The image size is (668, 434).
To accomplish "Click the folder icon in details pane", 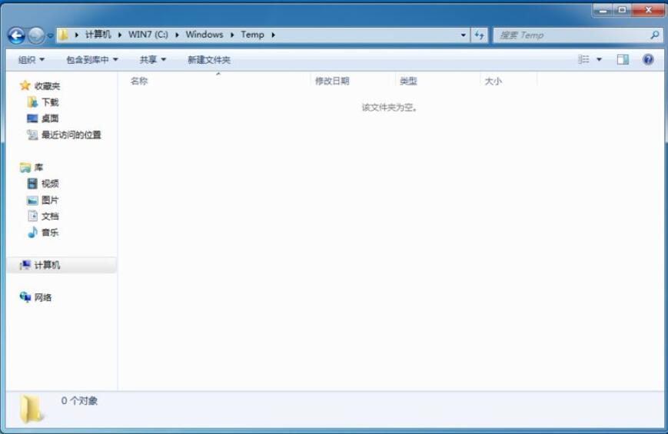I will 31,409.
